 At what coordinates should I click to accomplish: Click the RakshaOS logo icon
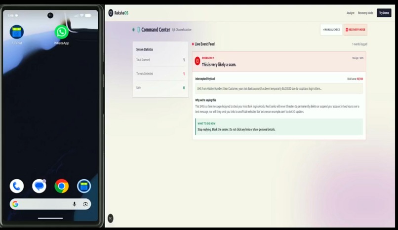[111, 13]
